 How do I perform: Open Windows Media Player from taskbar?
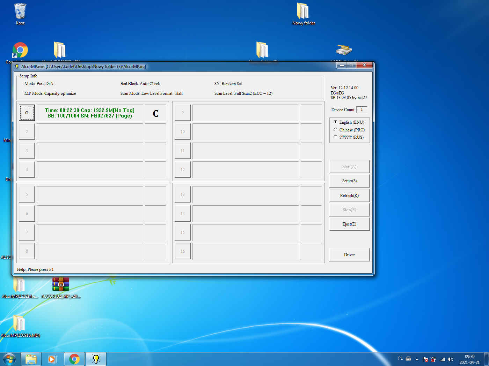click(x=52, y=359)
